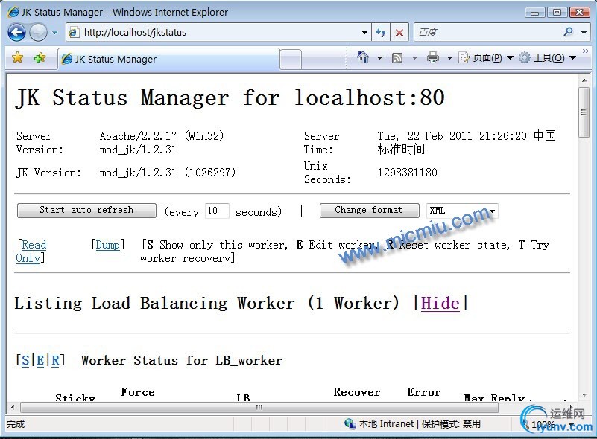Open a new blank tab

[291, 60]
